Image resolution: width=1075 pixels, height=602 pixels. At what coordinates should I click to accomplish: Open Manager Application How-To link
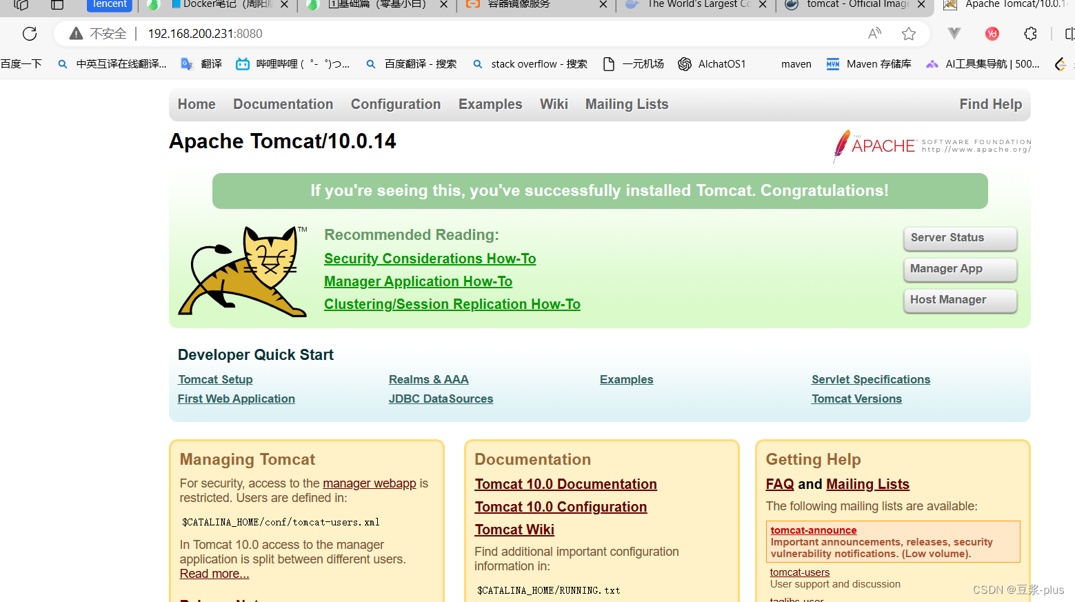tap(418, 281)
